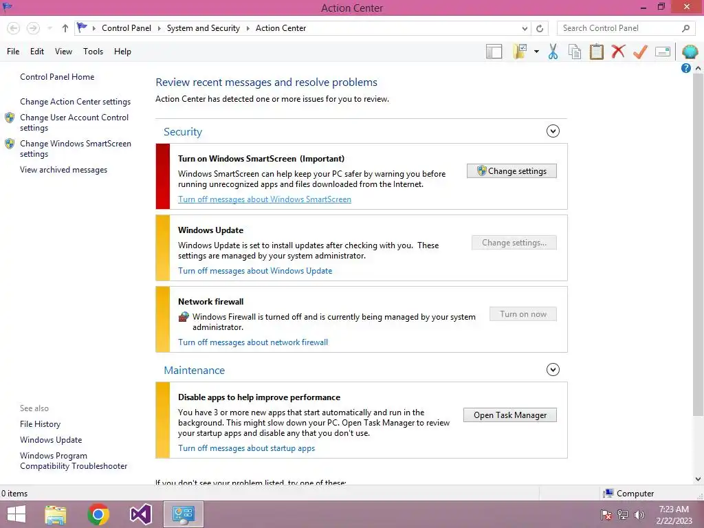Open File History under See also
The width and height of the screenshot is (704, 528).
coord(40,424)
